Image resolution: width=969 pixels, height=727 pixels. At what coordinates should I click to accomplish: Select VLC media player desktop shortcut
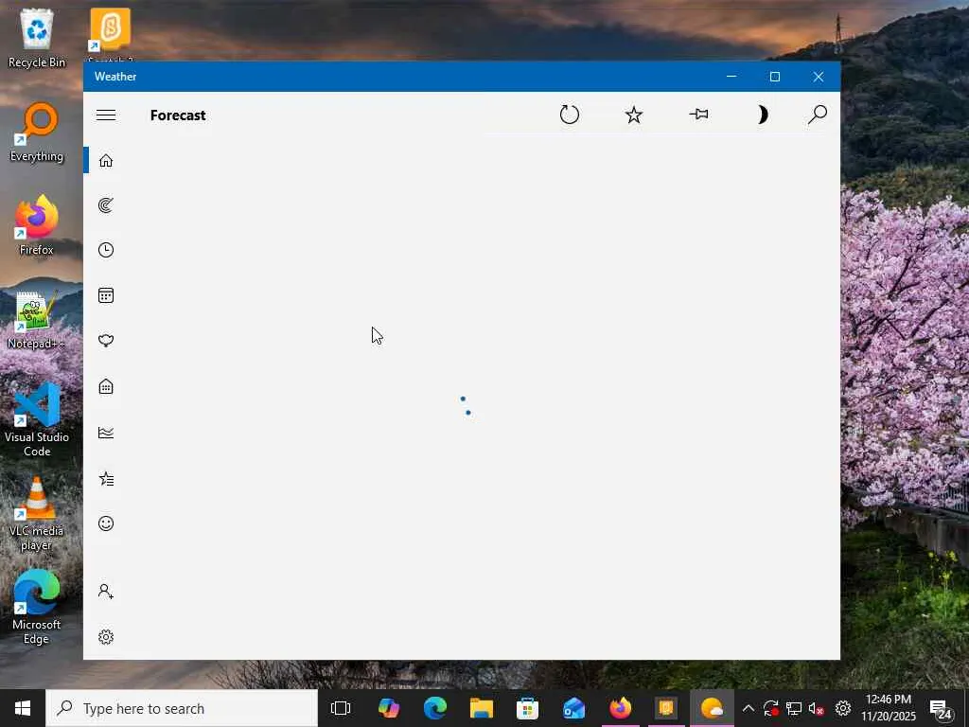point(37,514)
